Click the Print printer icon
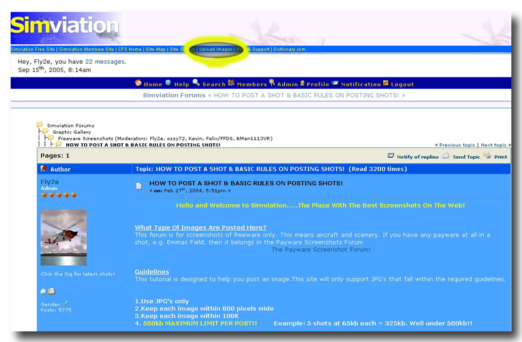This screenshot has height=342, width=522. point(487,154)
